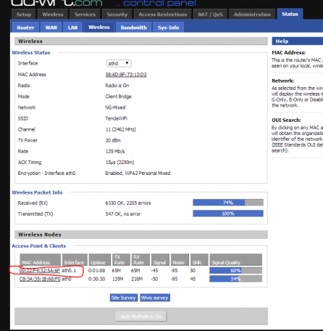This screenshot has height=331, width=323.
Task: Click the Wiviz survey button
Action: coord(154,298)
